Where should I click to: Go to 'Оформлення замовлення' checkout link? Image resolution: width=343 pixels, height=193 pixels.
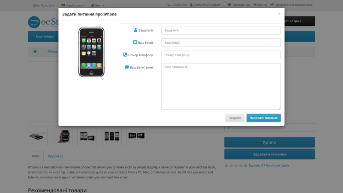click(291, 5)
